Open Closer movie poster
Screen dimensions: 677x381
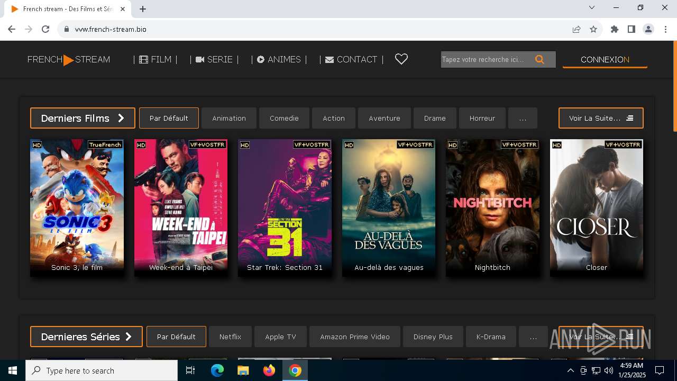[597, 207]
